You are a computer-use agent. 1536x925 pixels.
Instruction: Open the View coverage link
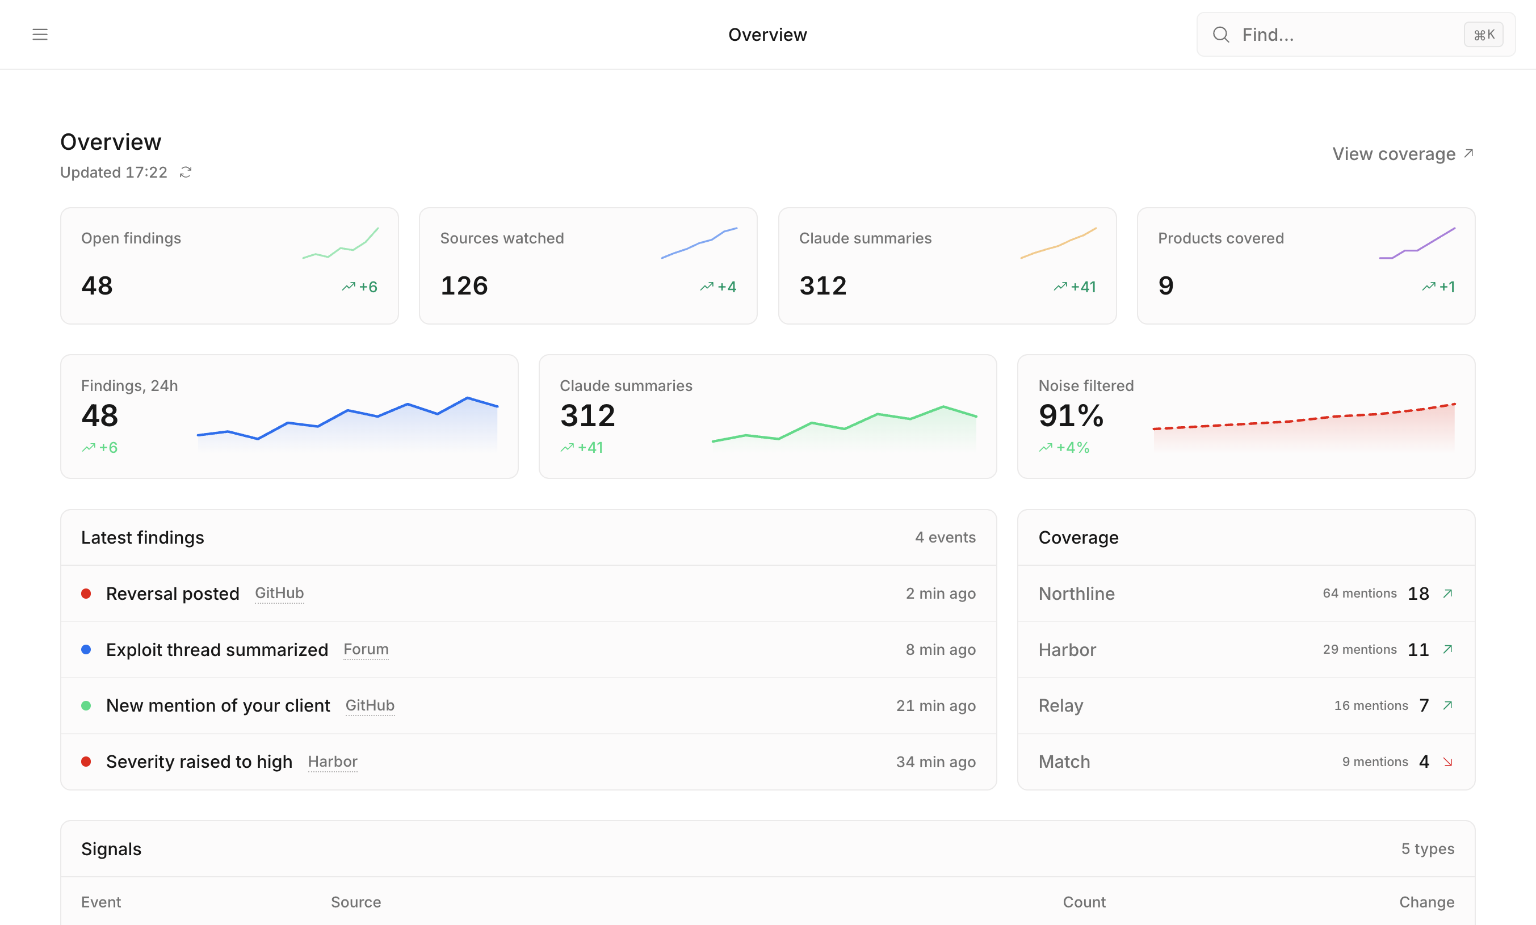pos(1403,153)
